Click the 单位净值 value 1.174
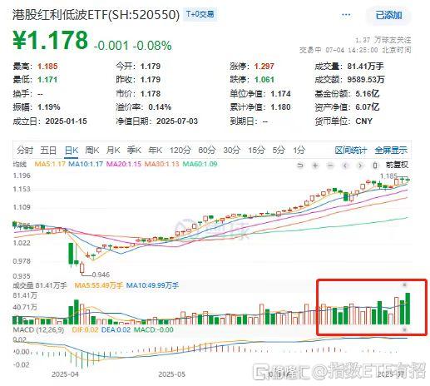 [x=280, y=94]
